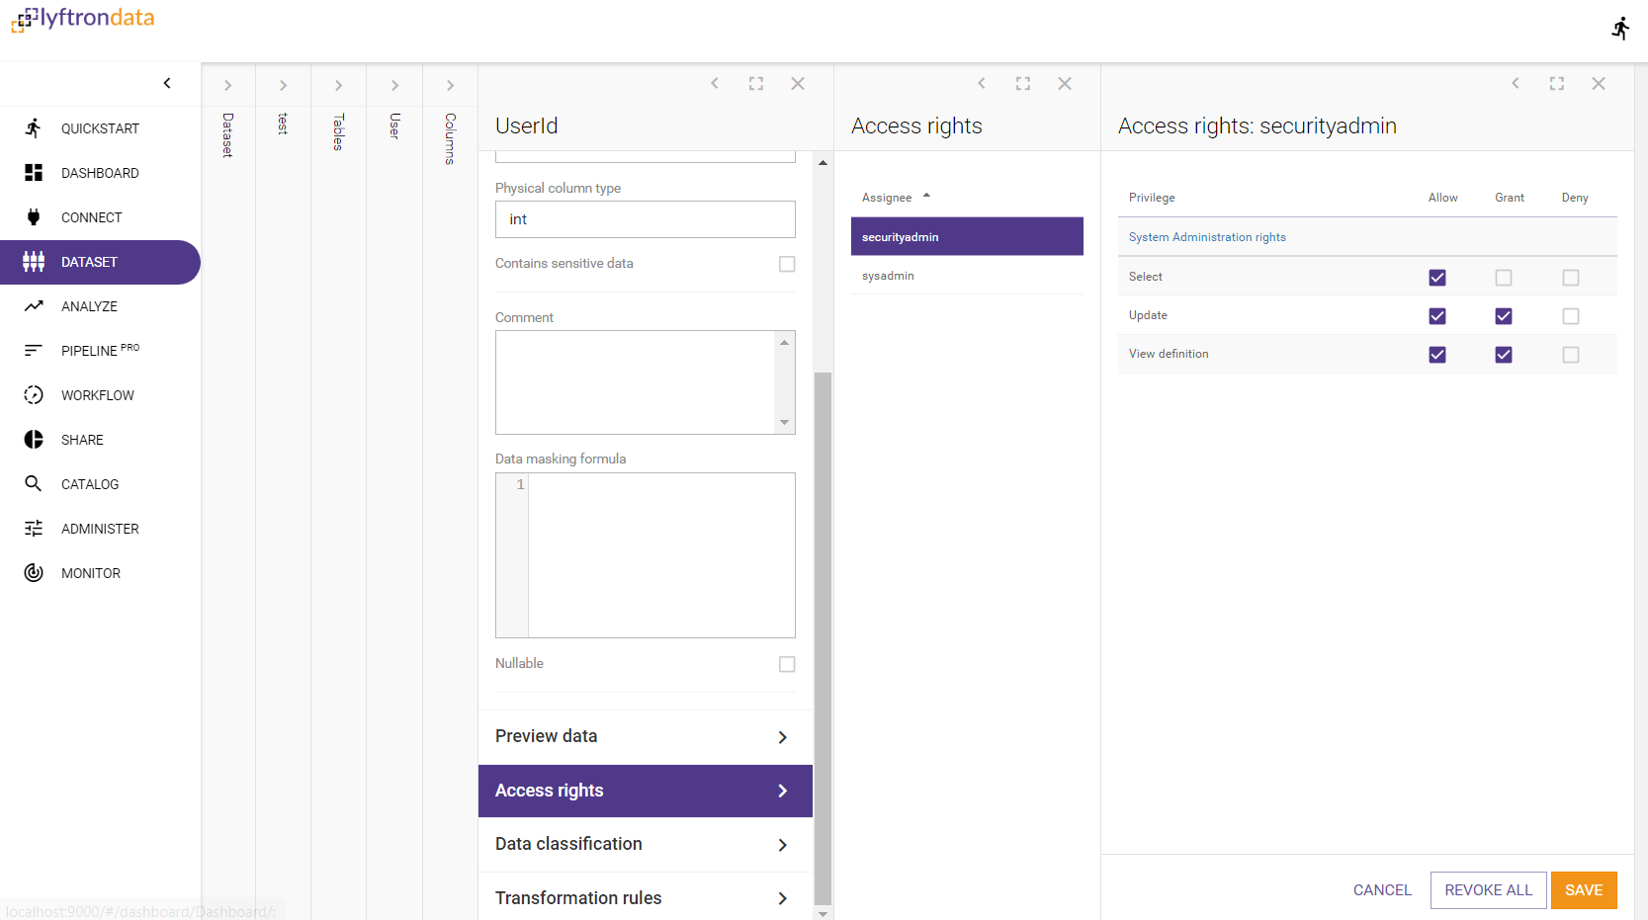Expand the collapsed User panel
The width and height of the screenshot is (1648, 920).
click(394, 86)
